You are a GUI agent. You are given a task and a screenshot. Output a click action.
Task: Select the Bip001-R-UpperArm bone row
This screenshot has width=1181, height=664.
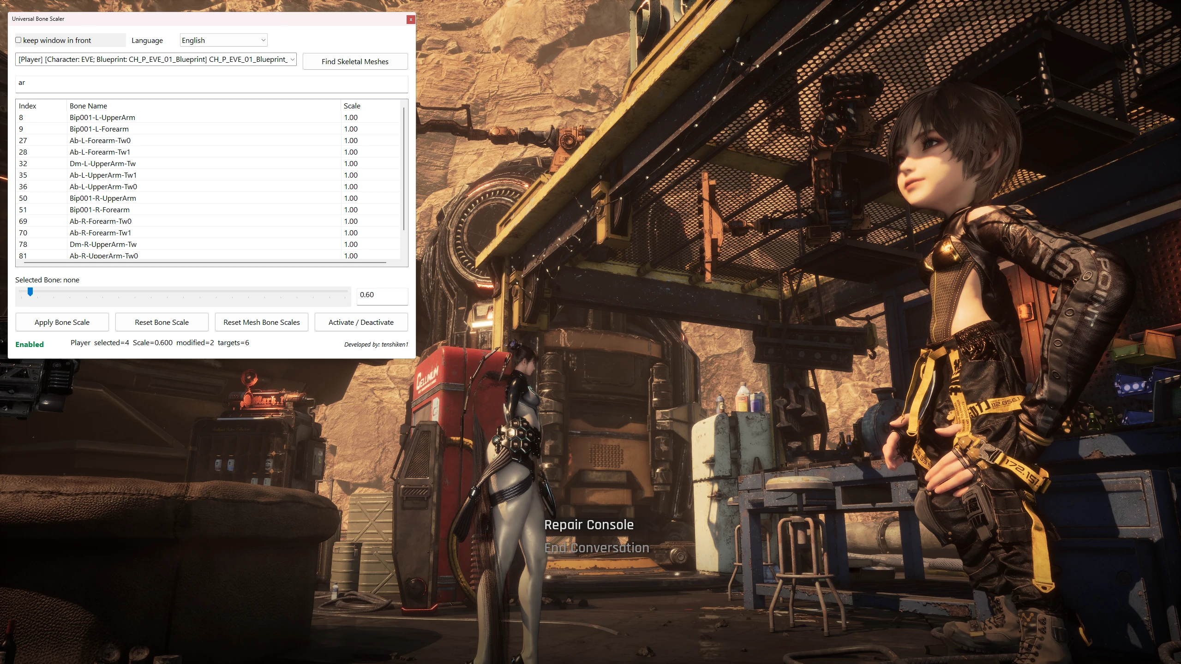coord(208,198)
